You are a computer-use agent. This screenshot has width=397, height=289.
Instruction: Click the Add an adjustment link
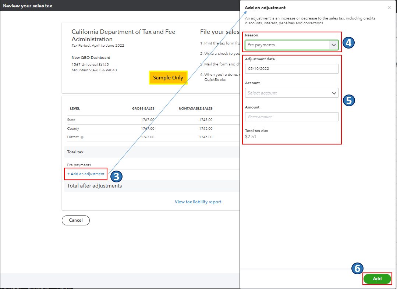click(x=86, y=174)
